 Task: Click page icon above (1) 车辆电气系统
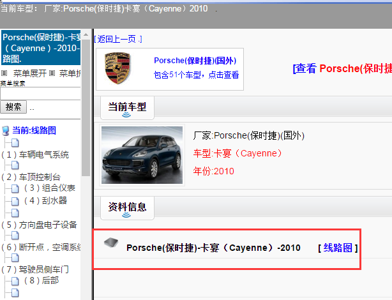click(15, 143)
